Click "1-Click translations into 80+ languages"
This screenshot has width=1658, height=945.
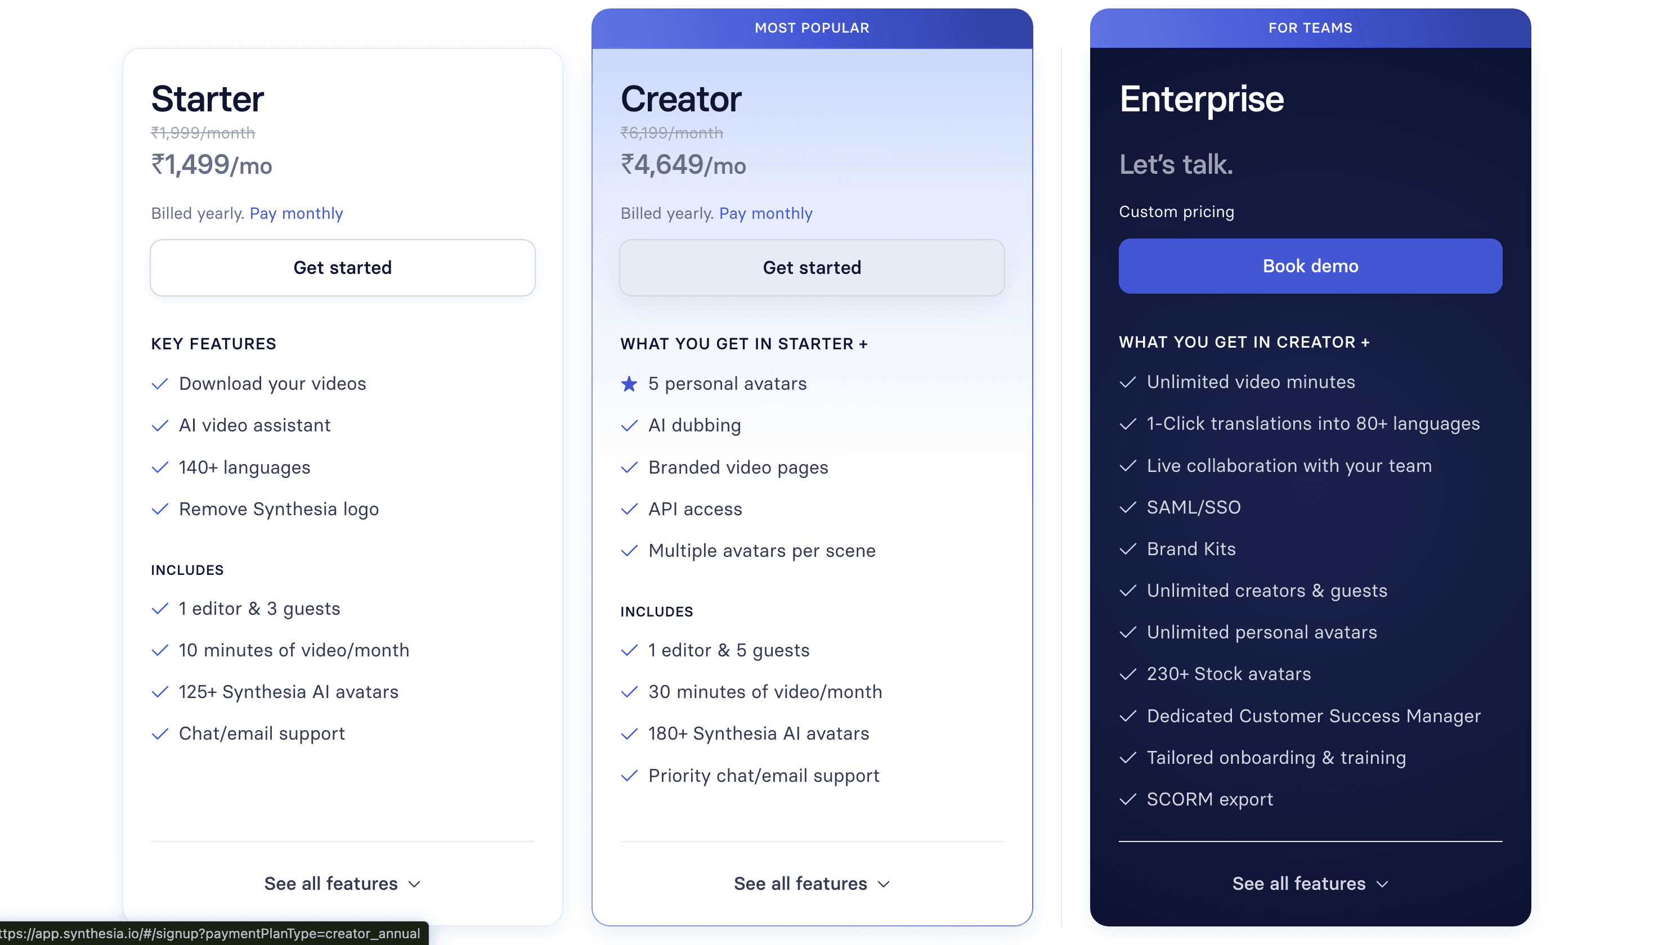pyautogui.click(x=1313, y=424)
